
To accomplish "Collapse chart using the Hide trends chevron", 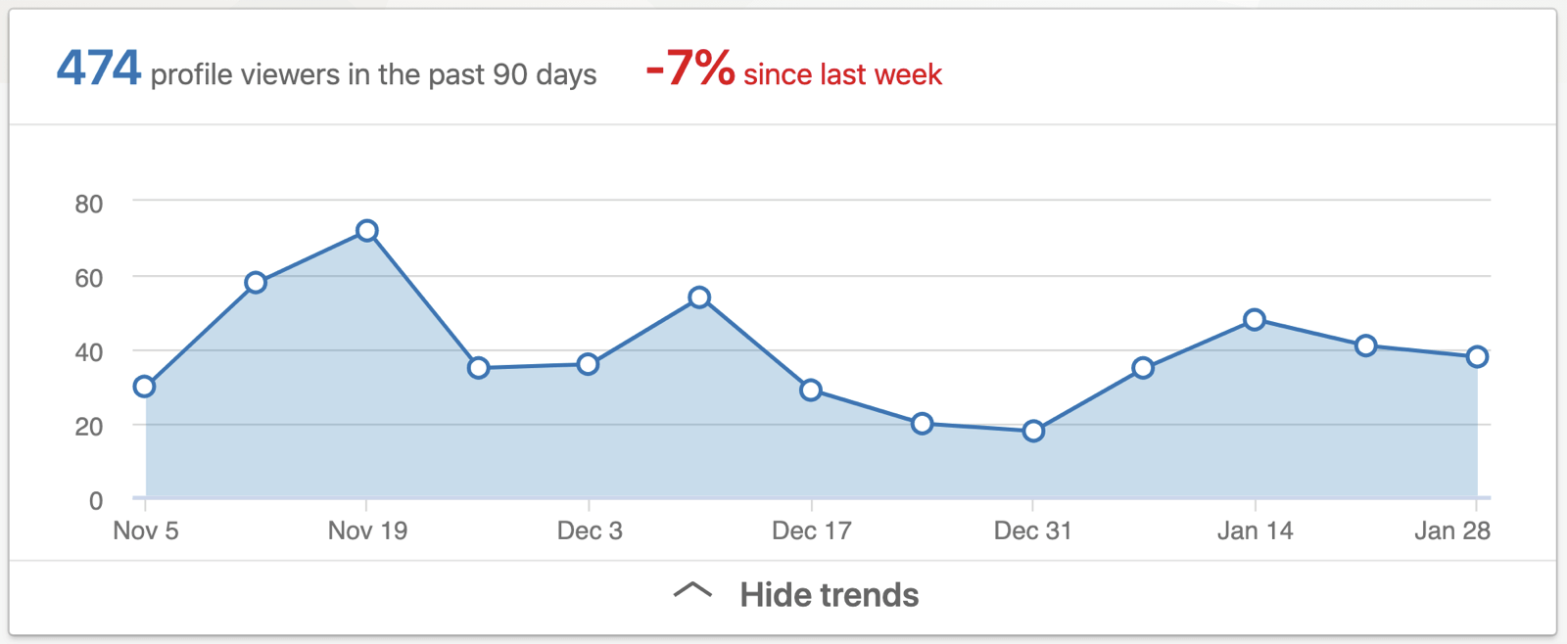I will pos(692,590).
